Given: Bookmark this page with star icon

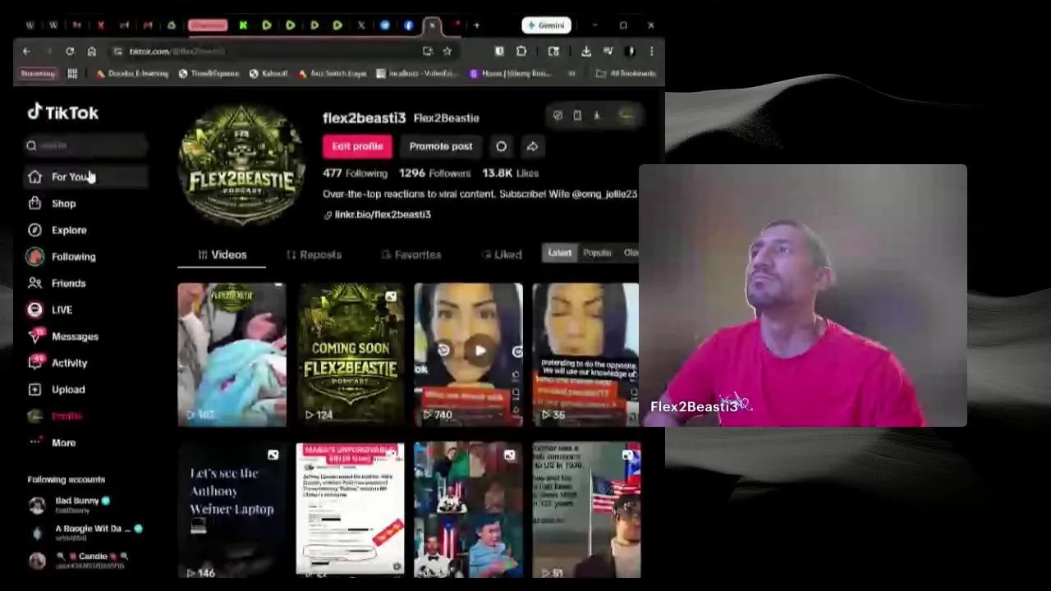Looking at the screenshot, I should tap(447, 51).
